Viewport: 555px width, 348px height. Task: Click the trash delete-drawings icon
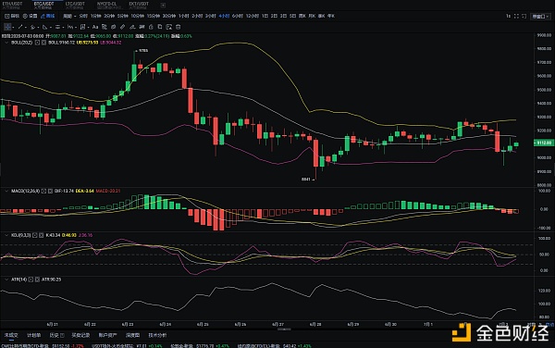178,27
